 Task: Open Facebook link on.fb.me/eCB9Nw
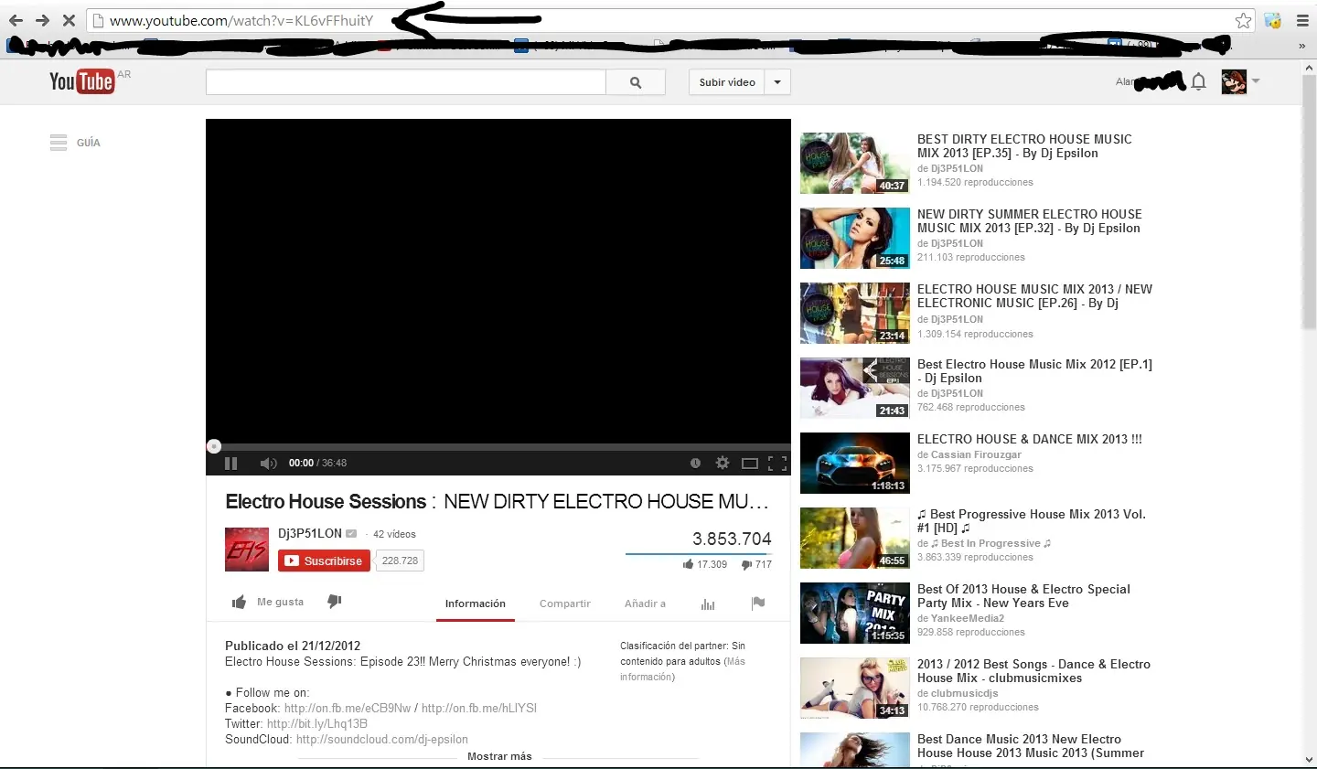click(x=348, y=708)
